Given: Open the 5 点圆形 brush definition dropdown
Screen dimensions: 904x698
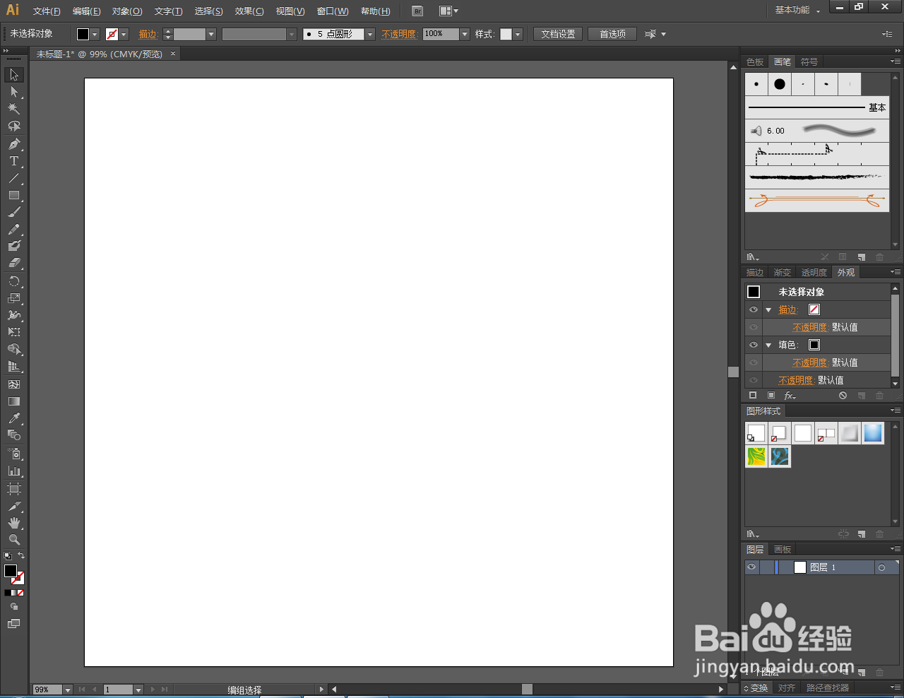Looking at the screenshot, I should click(369, 34).
